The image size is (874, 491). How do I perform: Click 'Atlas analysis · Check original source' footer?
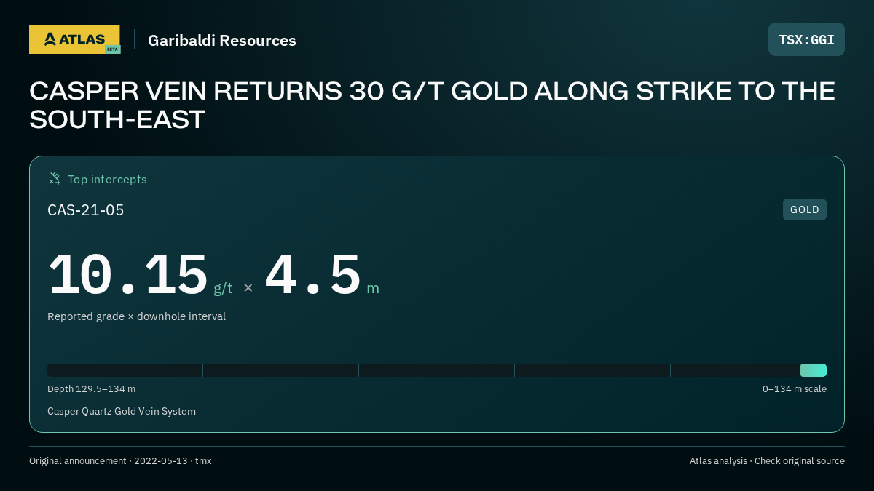point(767,461)
